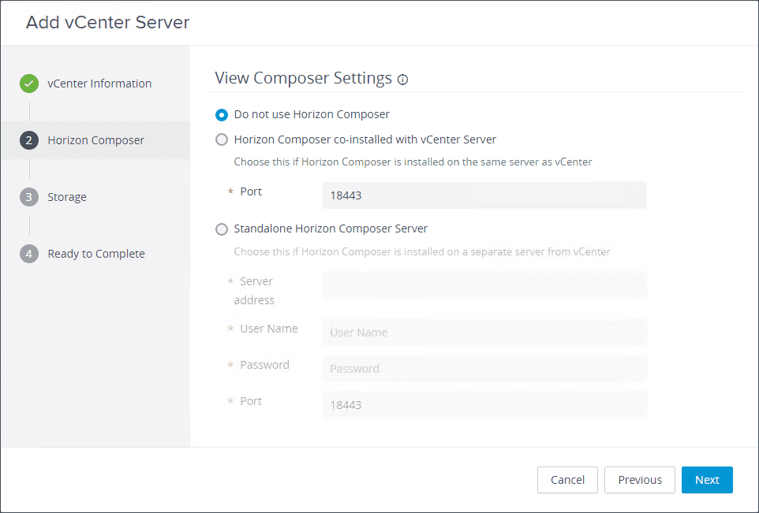Image resolution: width=759 pixels, height=513 pixels.
Task: Jump to the Storage step
Action: [67, 197]
